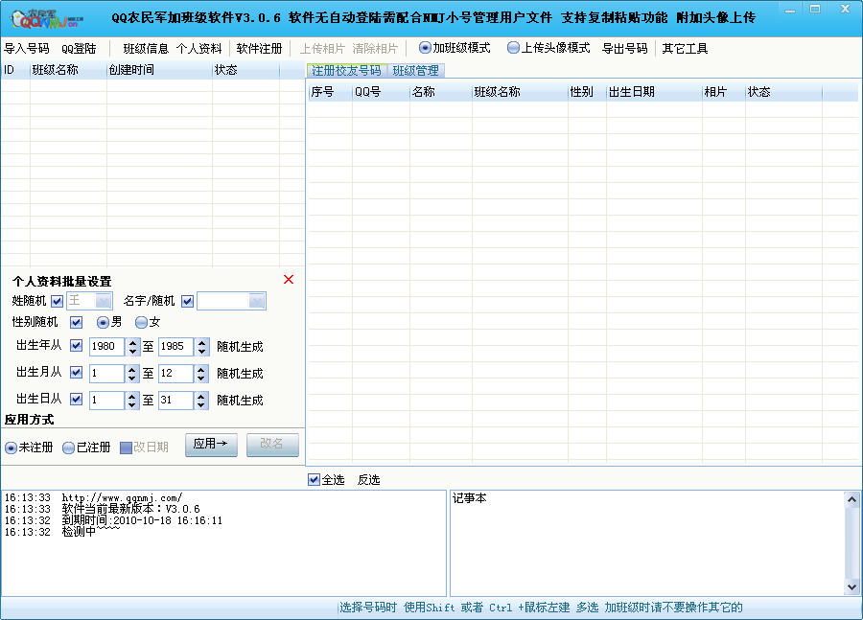Toggle 性别随机 checkbox
This screenshot has height=620, width=863.
76,322
